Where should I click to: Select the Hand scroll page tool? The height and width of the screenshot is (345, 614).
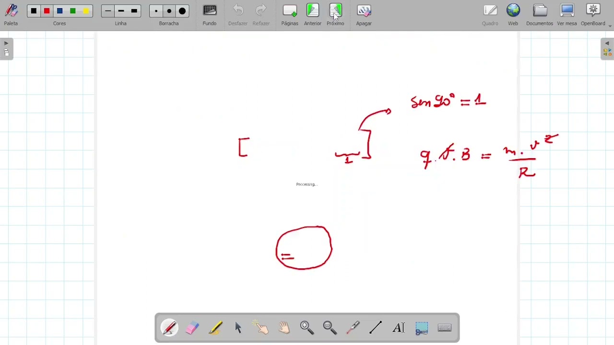click(284, 328)
